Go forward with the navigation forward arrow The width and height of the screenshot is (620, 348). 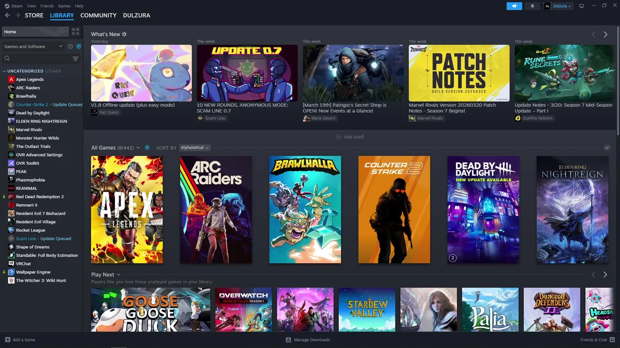coord(18,15)
